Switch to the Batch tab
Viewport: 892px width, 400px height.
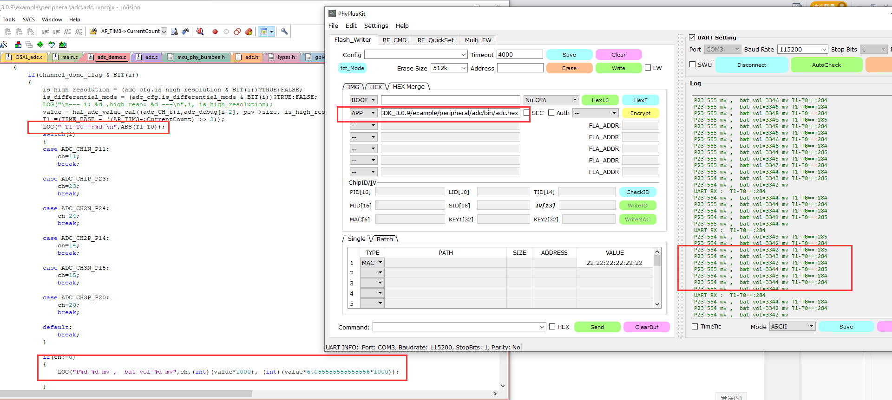(x=385, y=239)
